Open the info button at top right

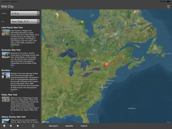[x=168, y=6]
